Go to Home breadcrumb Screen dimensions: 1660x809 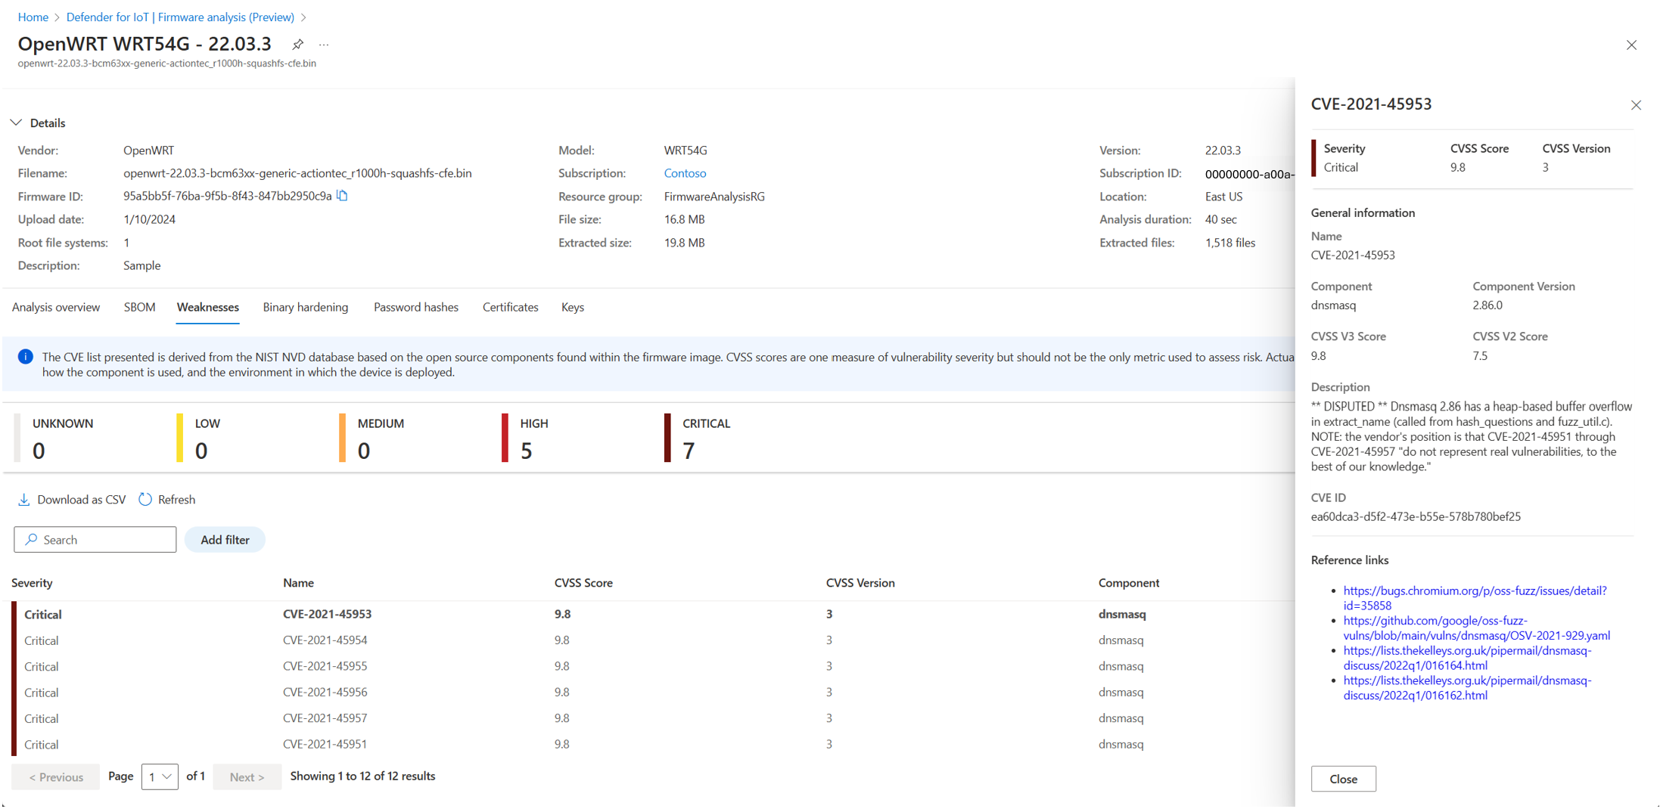[33, 17]
